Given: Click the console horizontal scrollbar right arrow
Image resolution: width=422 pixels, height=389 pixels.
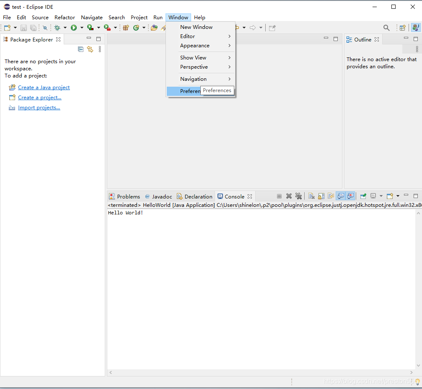Looking at the screenshot, I should 411,372.
